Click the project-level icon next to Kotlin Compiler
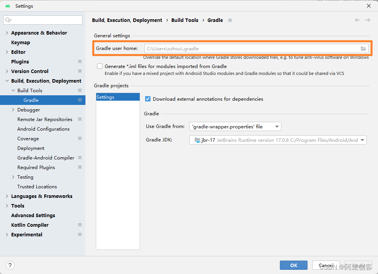Viewport: 378px width, 274px height. point(80,225)
